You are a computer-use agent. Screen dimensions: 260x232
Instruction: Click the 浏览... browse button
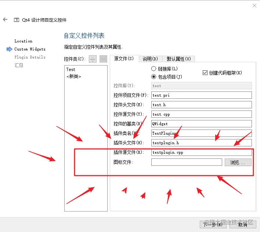(x=238, y=162)
